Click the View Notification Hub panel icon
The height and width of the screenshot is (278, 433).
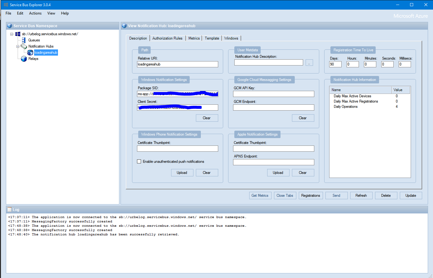(x=124, y=26)
